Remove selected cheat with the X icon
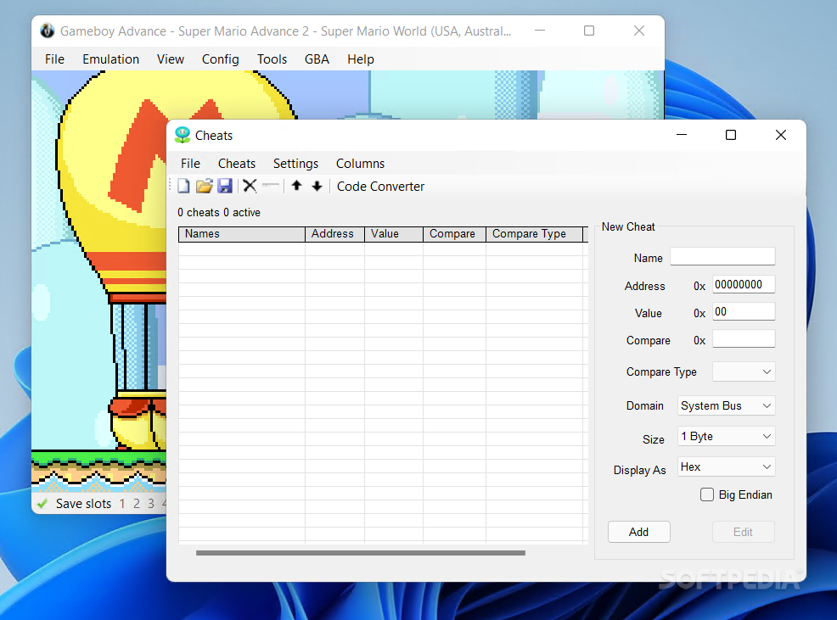The image size is (837, 620). (250, 186)
